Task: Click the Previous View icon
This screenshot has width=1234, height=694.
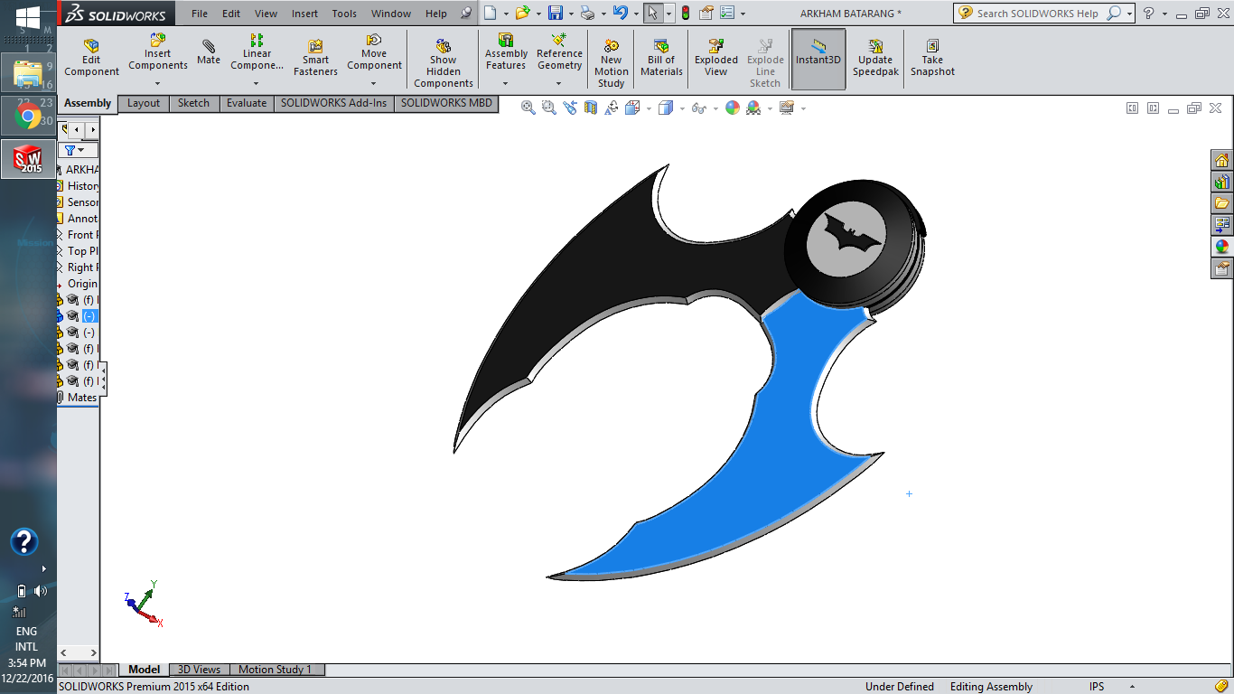Action: (x=569, y=108)
